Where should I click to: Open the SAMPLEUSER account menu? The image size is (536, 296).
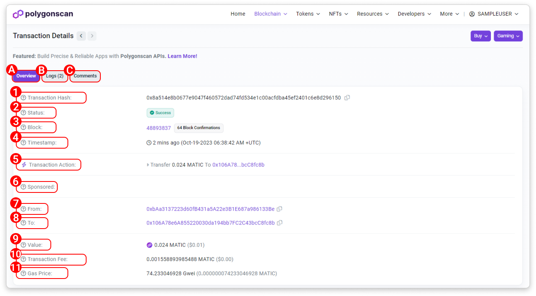click(494, 14)
